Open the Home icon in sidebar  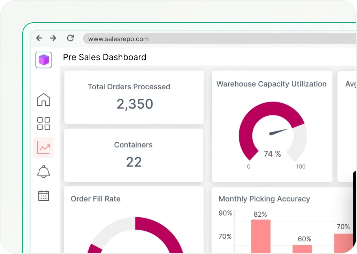point(44,100)
